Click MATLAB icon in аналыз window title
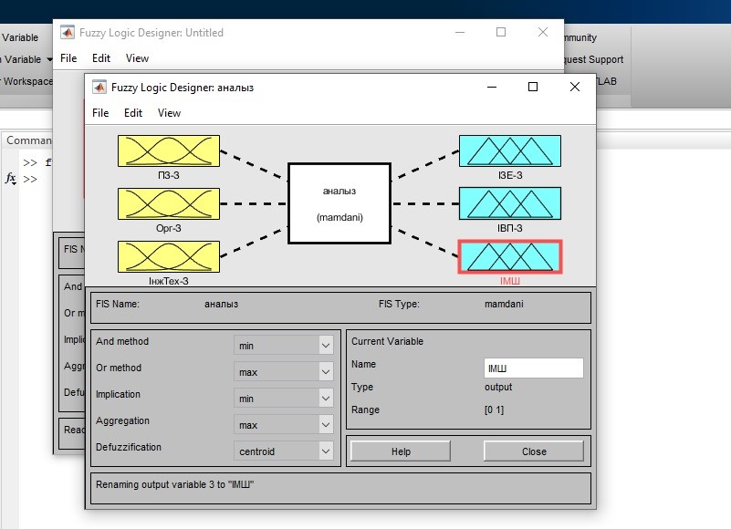The height and width of the screenshot is (529, 731). [99, 88]
